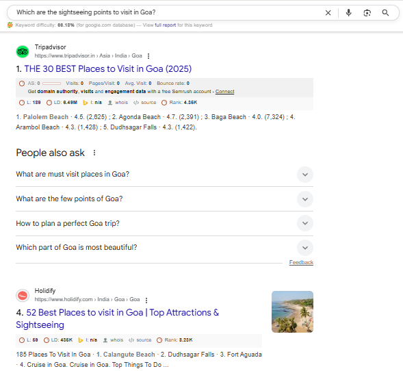This screenshot has width=403, height=371.
Task: Click the Semrush Connect link
Action: pyautogui.click(x=224, y=92)
